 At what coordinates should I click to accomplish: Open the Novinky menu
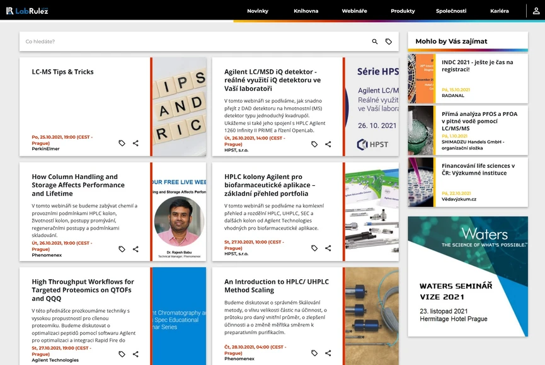tap(258, 11)
